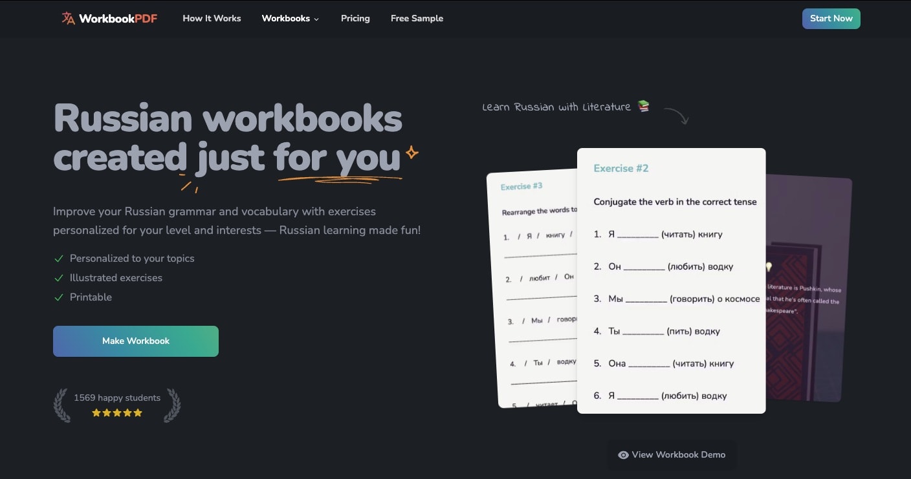Toggle the checkmark beside Personalized to your topics
911x479 pixels.
59,259
